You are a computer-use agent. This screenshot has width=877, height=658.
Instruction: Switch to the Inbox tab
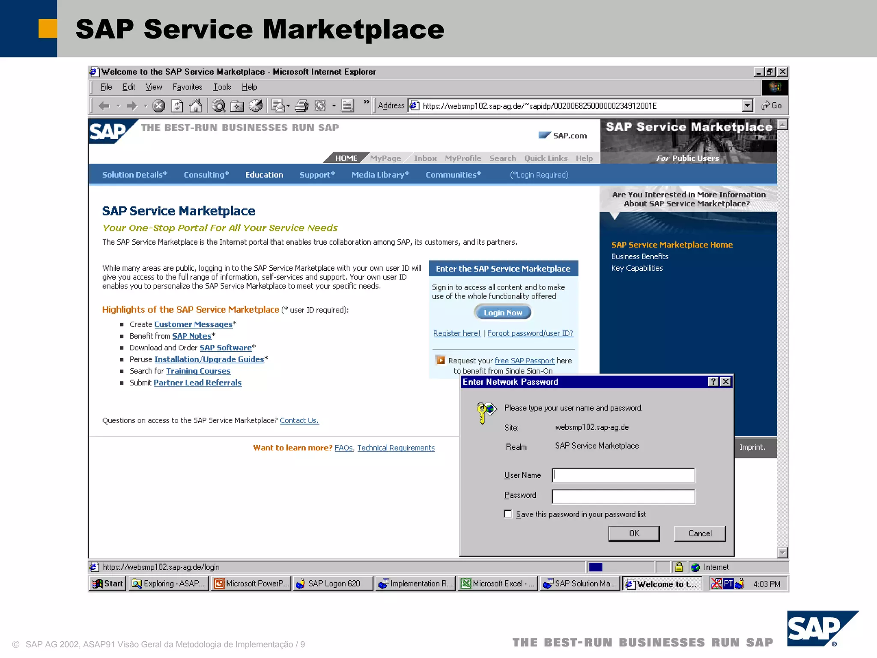click(425, 158)
